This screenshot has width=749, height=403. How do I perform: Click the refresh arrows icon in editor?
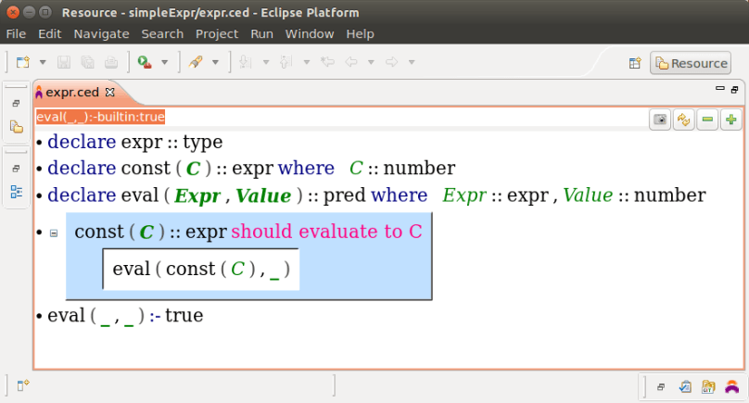coord(684,120)
